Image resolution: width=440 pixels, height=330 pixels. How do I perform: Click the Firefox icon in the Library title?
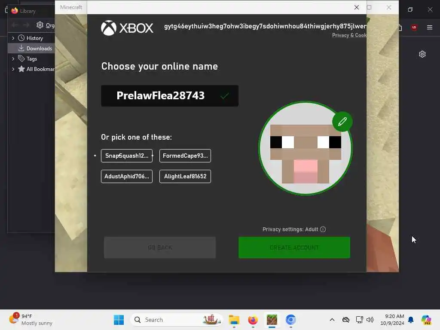[15, 11]
